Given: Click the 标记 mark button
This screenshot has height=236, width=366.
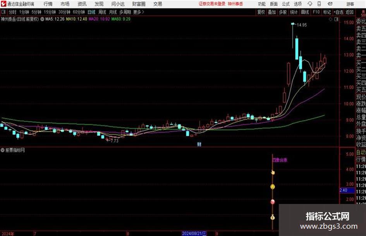Looking at the screenshot, I should coord(327,12).
